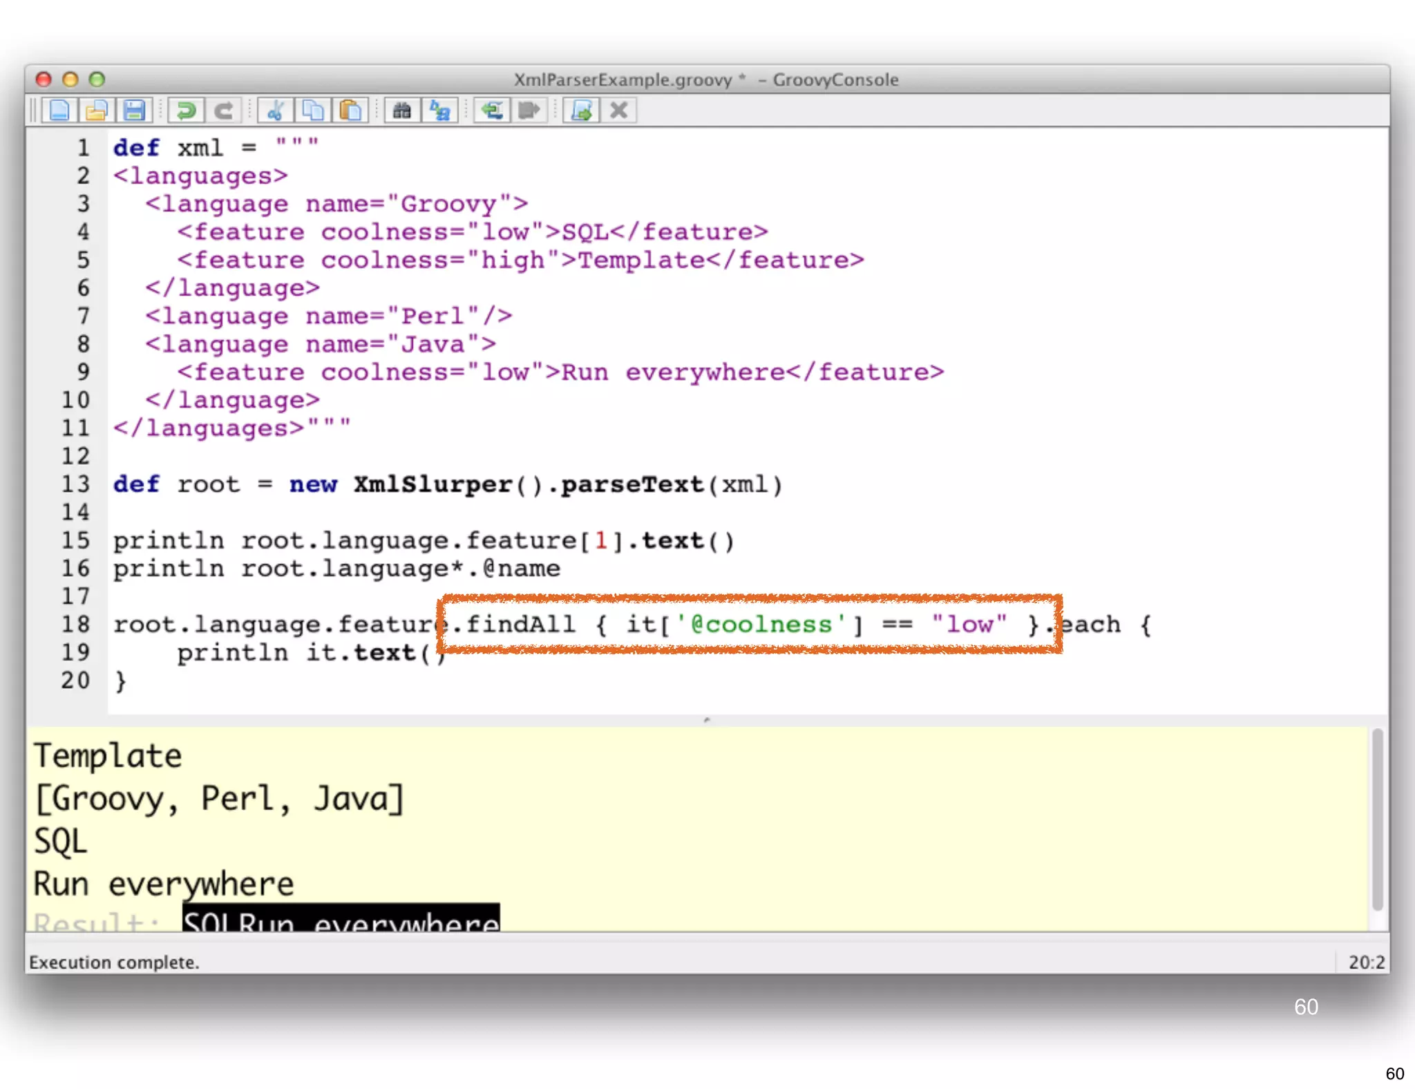Image resolution: width=1415 pixels, height=1089 pixels.
Task: Click the green Undo arrow icon
Action: (x=186, y=111)
